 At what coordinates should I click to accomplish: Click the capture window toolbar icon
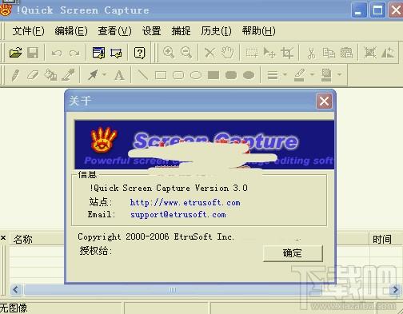(x=98, y=53)
